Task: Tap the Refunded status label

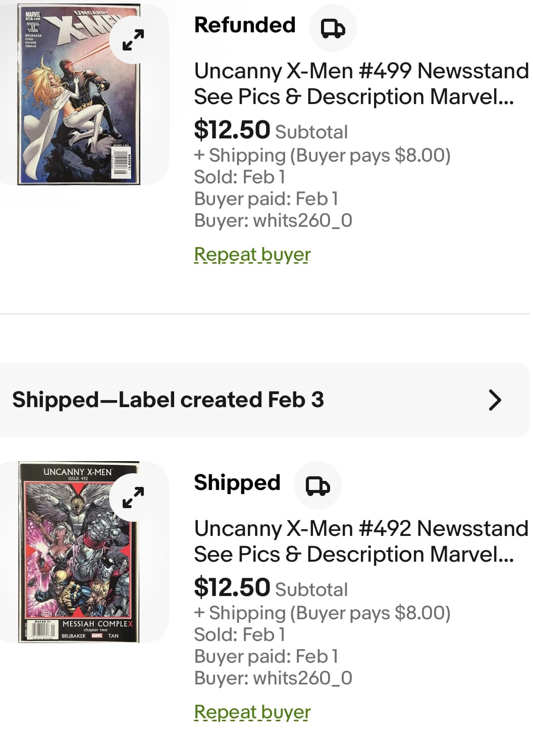Action: click(x=245, y=25)
